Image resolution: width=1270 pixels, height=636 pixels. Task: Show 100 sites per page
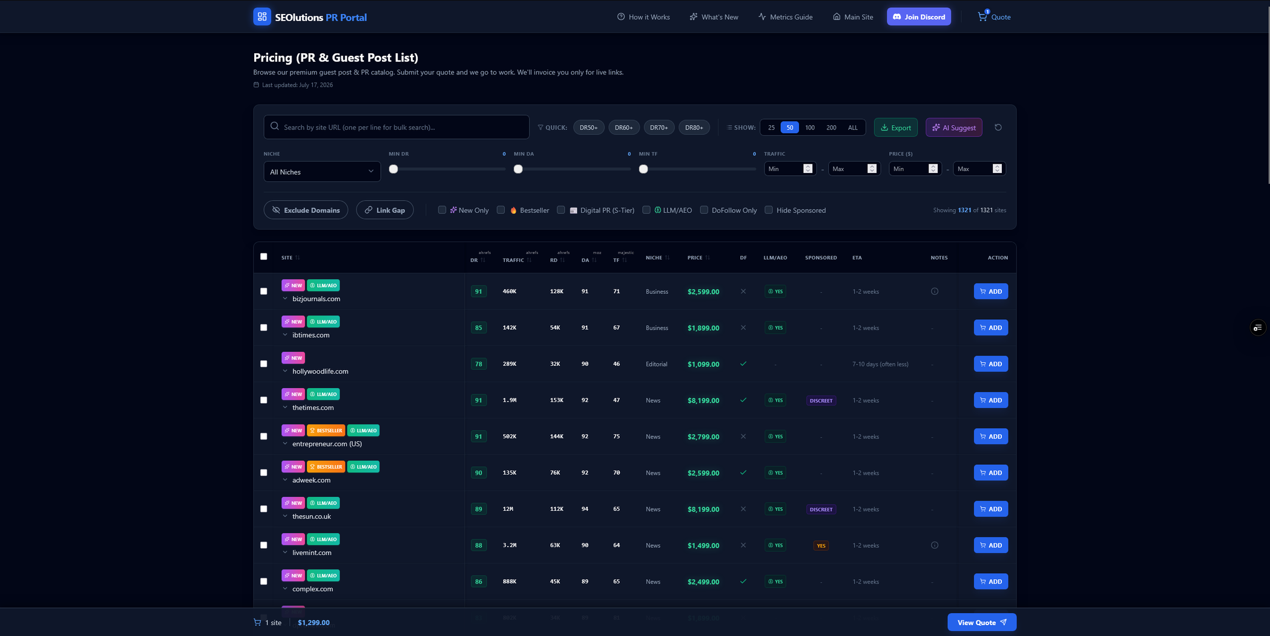click(810, 128)
